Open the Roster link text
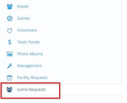 [x=23, y=6]
